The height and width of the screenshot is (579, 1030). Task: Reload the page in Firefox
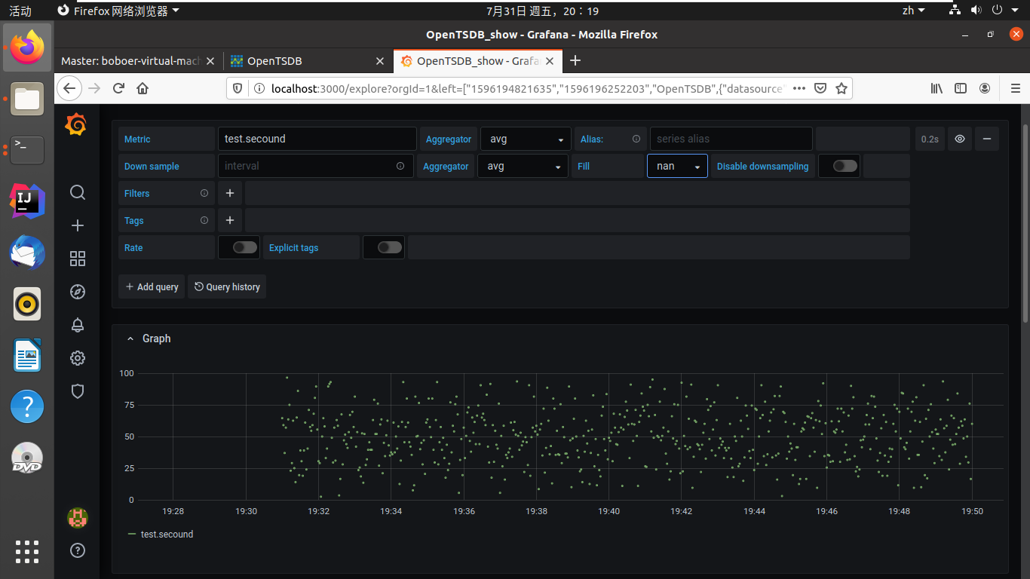click(118, 88)
